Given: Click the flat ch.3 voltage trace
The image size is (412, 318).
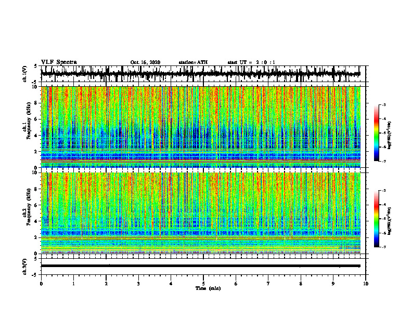Looking at the screenshot, I should (x=200, y=266).
